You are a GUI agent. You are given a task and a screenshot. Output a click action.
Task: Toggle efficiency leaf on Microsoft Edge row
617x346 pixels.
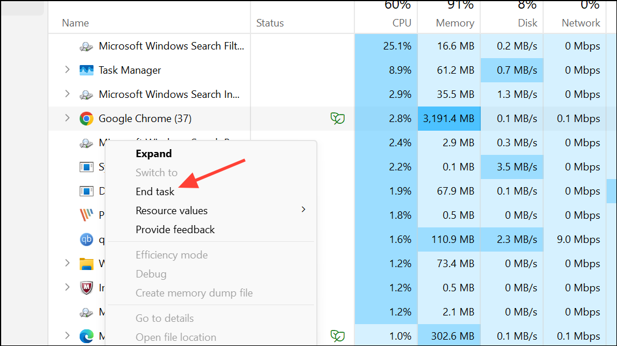point(338,336)
